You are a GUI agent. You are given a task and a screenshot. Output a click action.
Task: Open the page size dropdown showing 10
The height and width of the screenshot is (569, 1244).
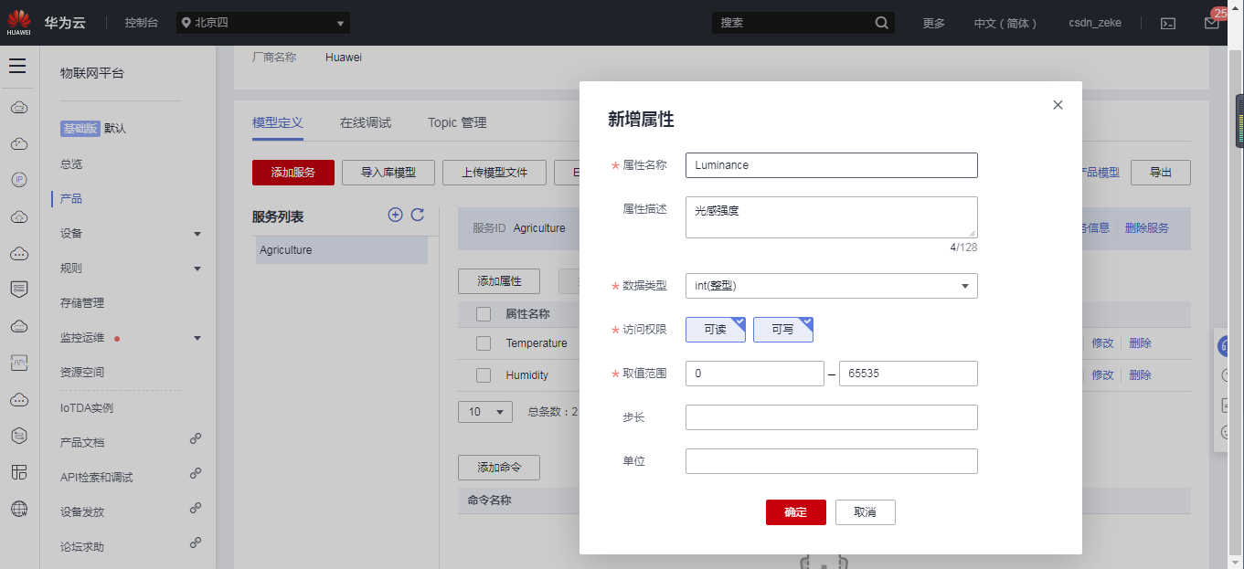point(484,412)
